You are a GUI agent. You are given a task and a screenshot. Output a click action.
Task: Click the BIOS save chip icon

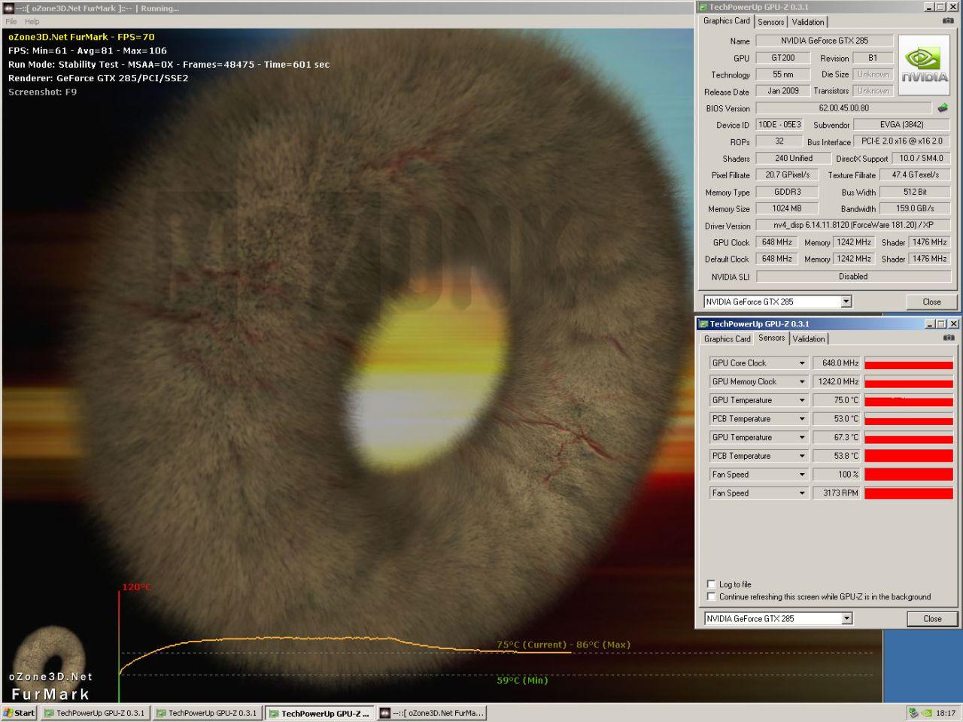click(943, 108)
